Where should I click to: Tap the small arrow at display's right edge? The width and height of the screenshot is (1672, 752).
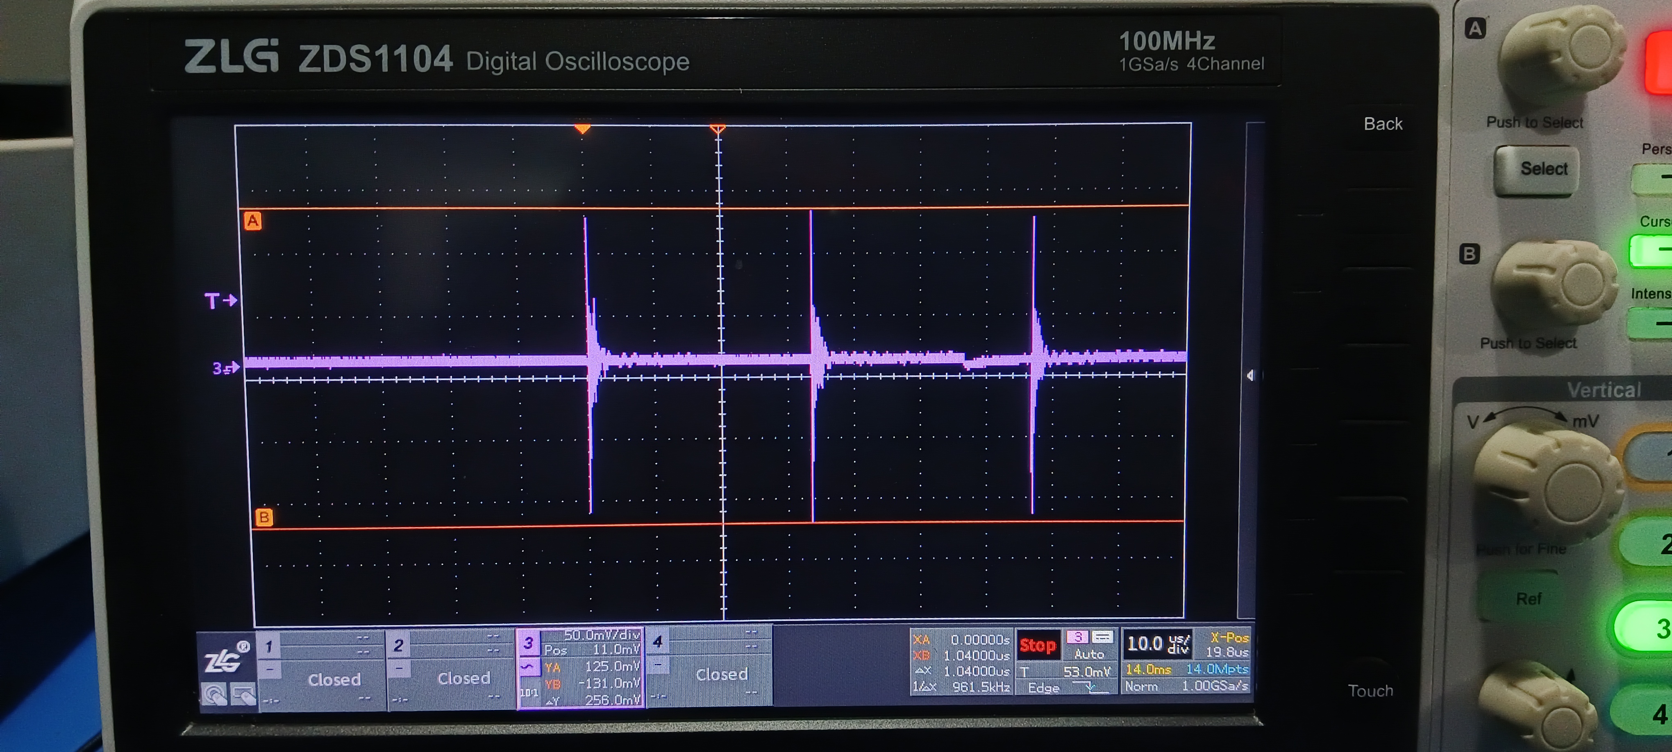pyautogui.click(x=1250, y=375)
